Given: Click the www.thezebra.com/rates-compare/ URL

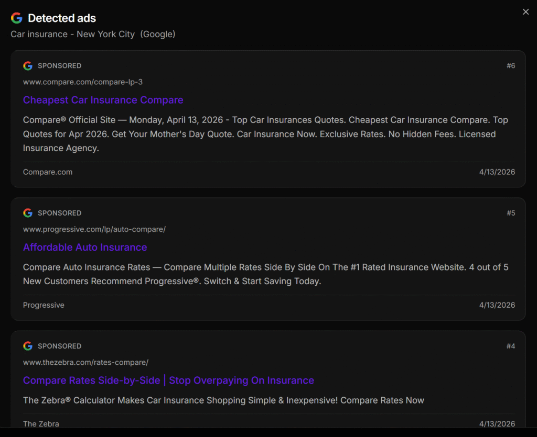Looking at the screenshot, I should click(85, 362).
